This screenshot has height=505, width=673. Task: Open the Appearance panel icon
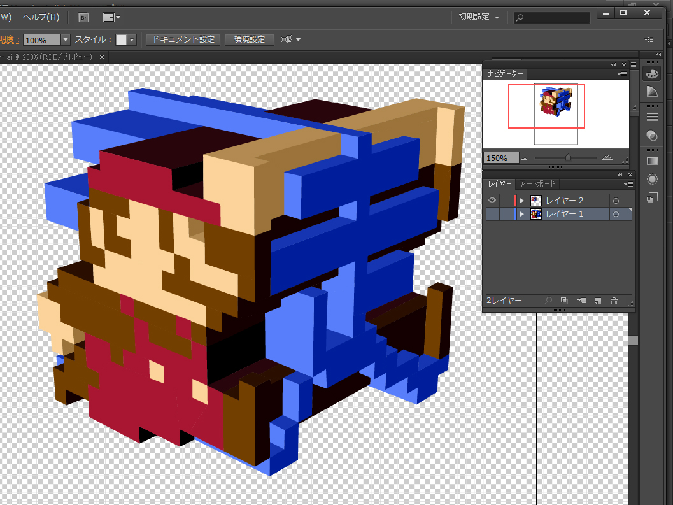tap(652, 179)
